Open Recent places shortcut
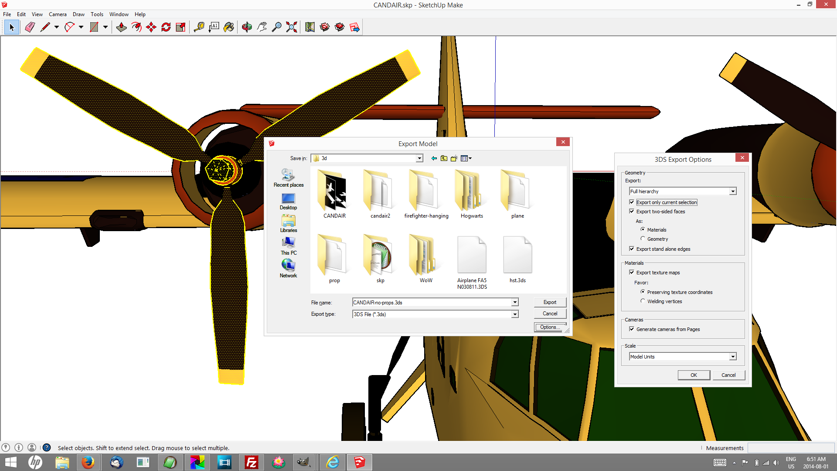This screenshot has width=837, height=471. click(x=288, y=178)
